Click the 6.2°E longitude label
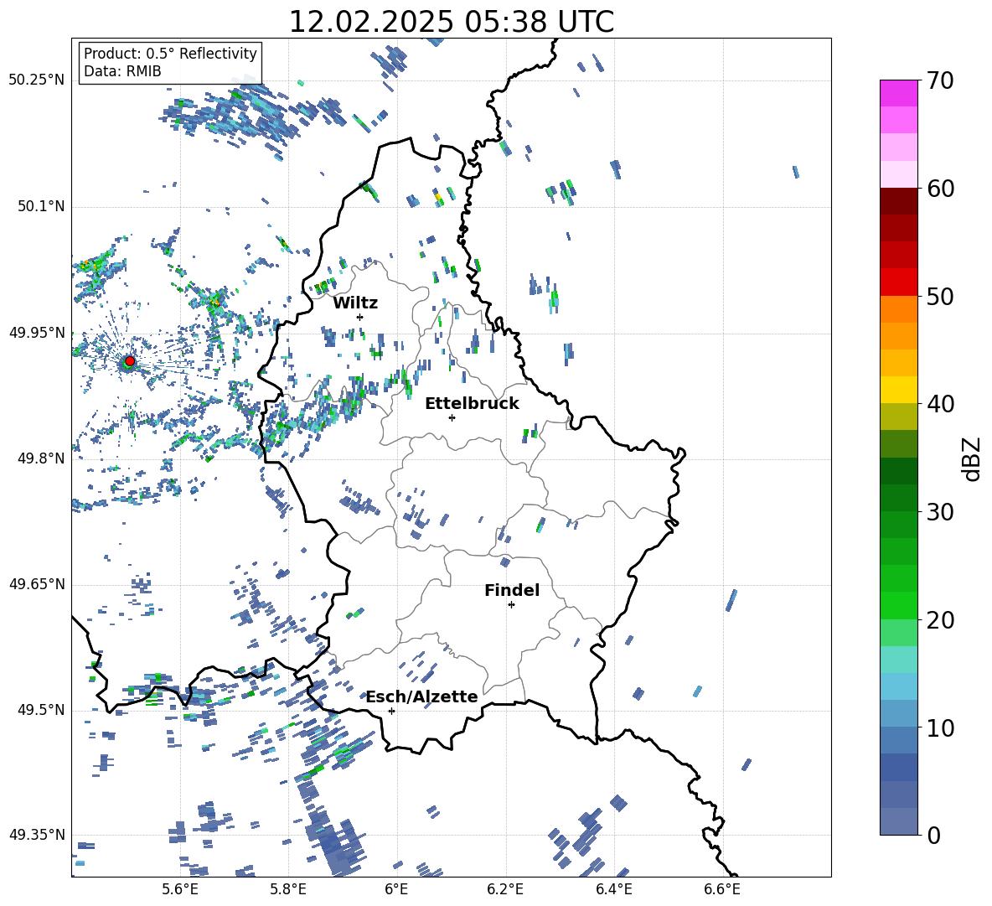The image size is (992, 906). point(505,889)
